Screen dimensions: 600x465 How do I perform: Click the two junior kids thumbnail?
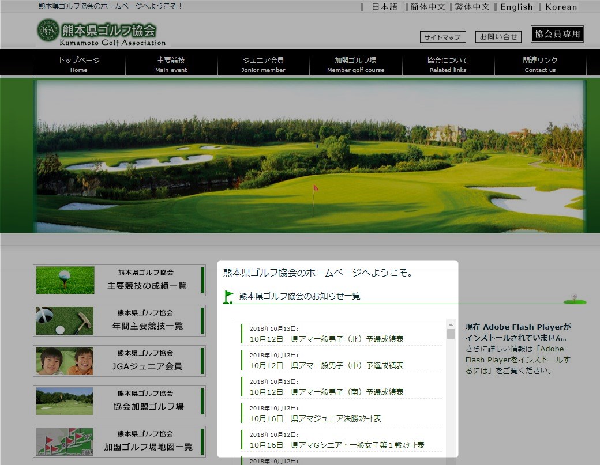click(65, 361)
